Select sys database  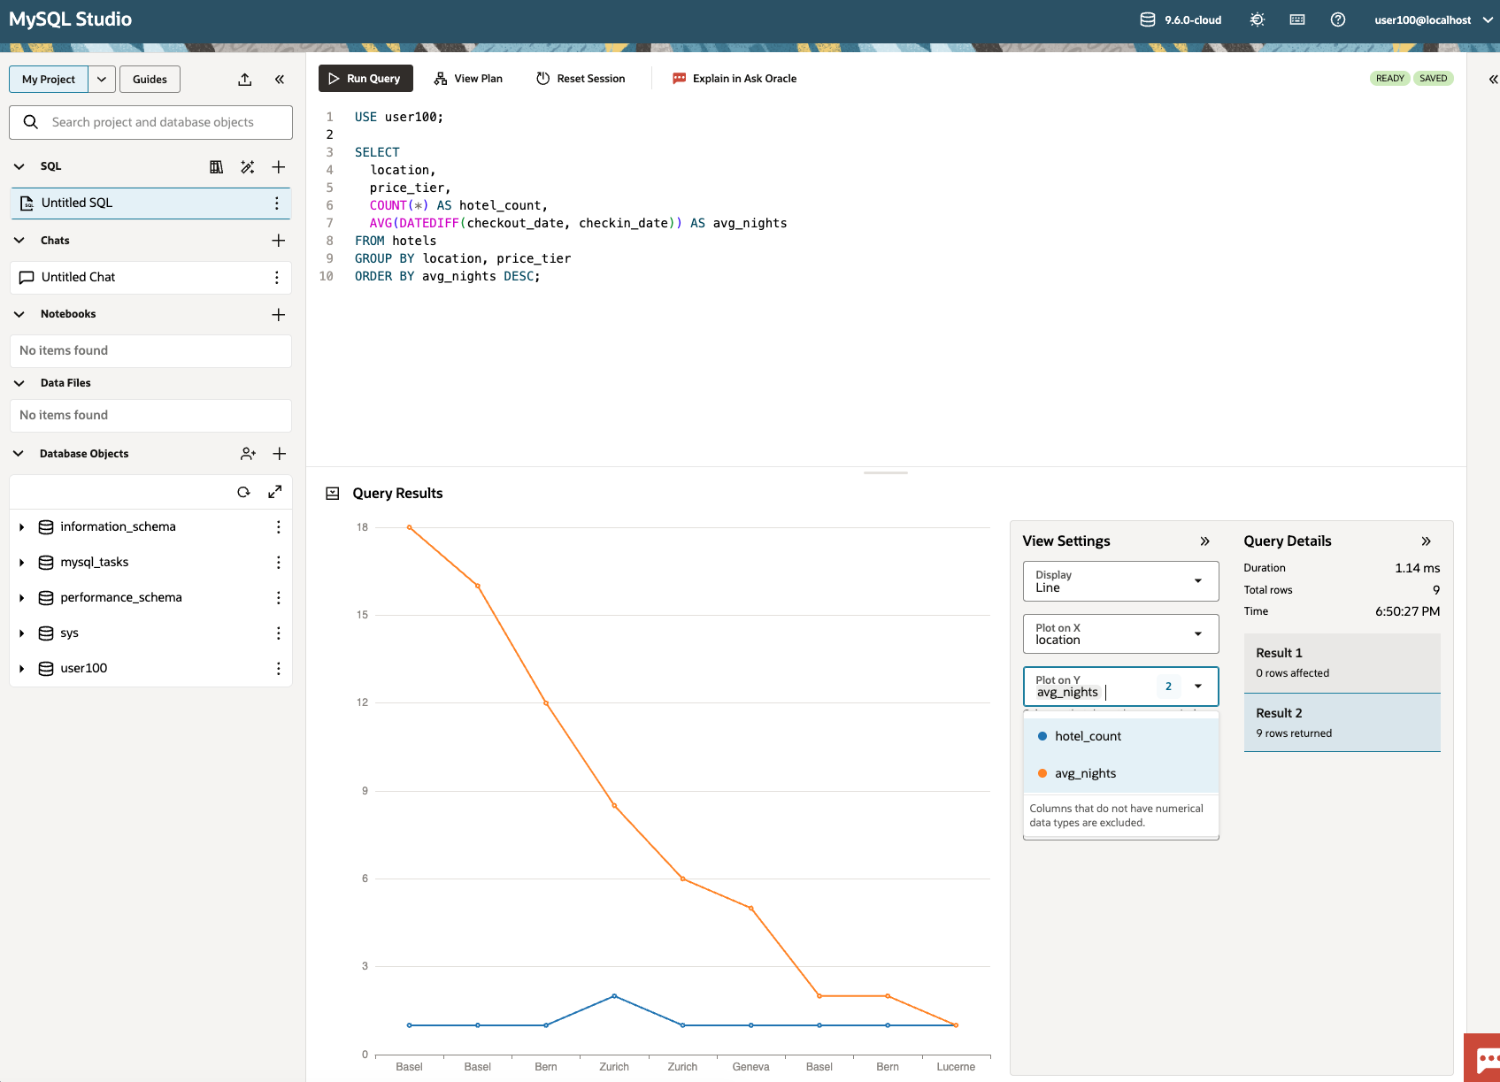pos(70,633)
